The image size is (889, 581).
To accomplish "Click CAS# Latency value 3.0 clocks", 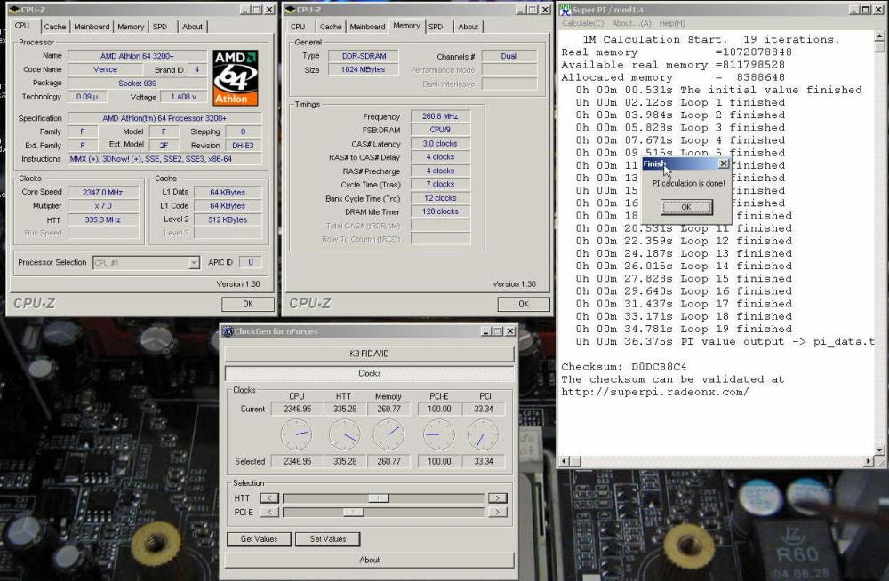I will 440,143.
